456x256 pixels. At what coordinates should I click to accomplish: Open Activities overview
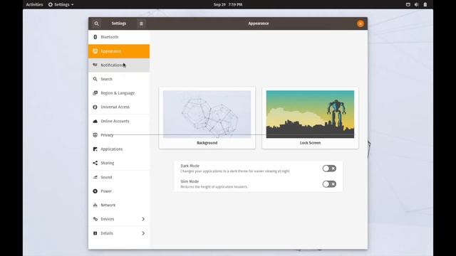pos(34,4)
